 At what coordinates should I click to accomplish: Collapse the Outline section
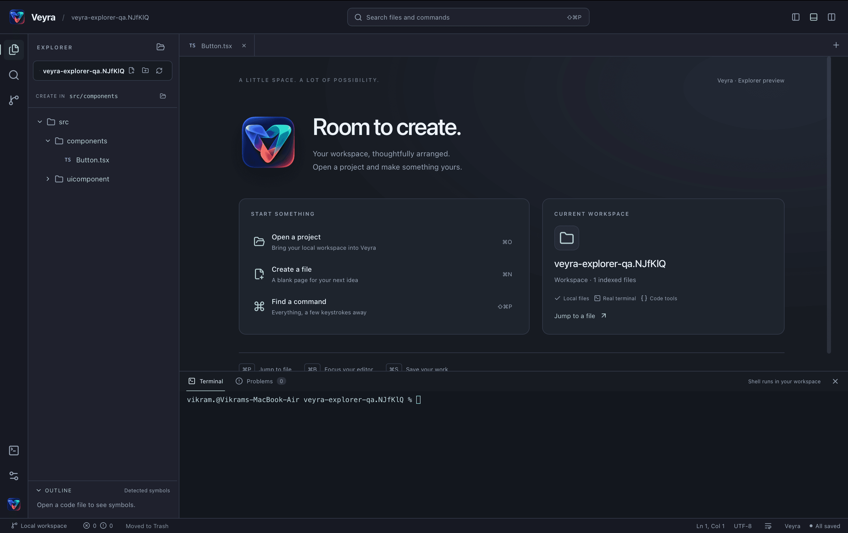39,490
